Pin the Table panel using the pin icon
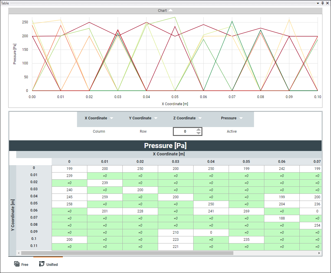 pos(323,3)
